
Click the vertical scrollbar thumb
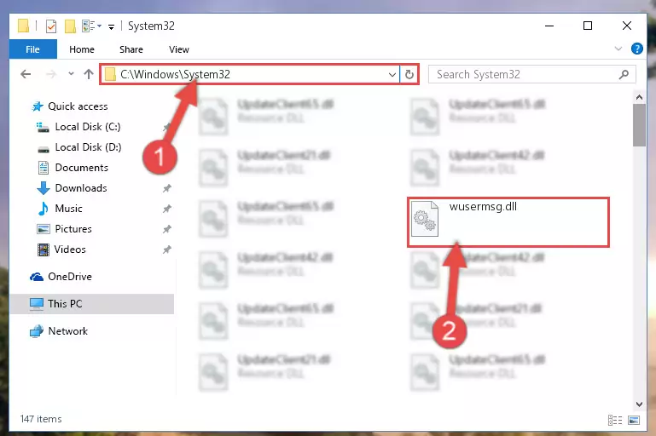pos(639,125)
